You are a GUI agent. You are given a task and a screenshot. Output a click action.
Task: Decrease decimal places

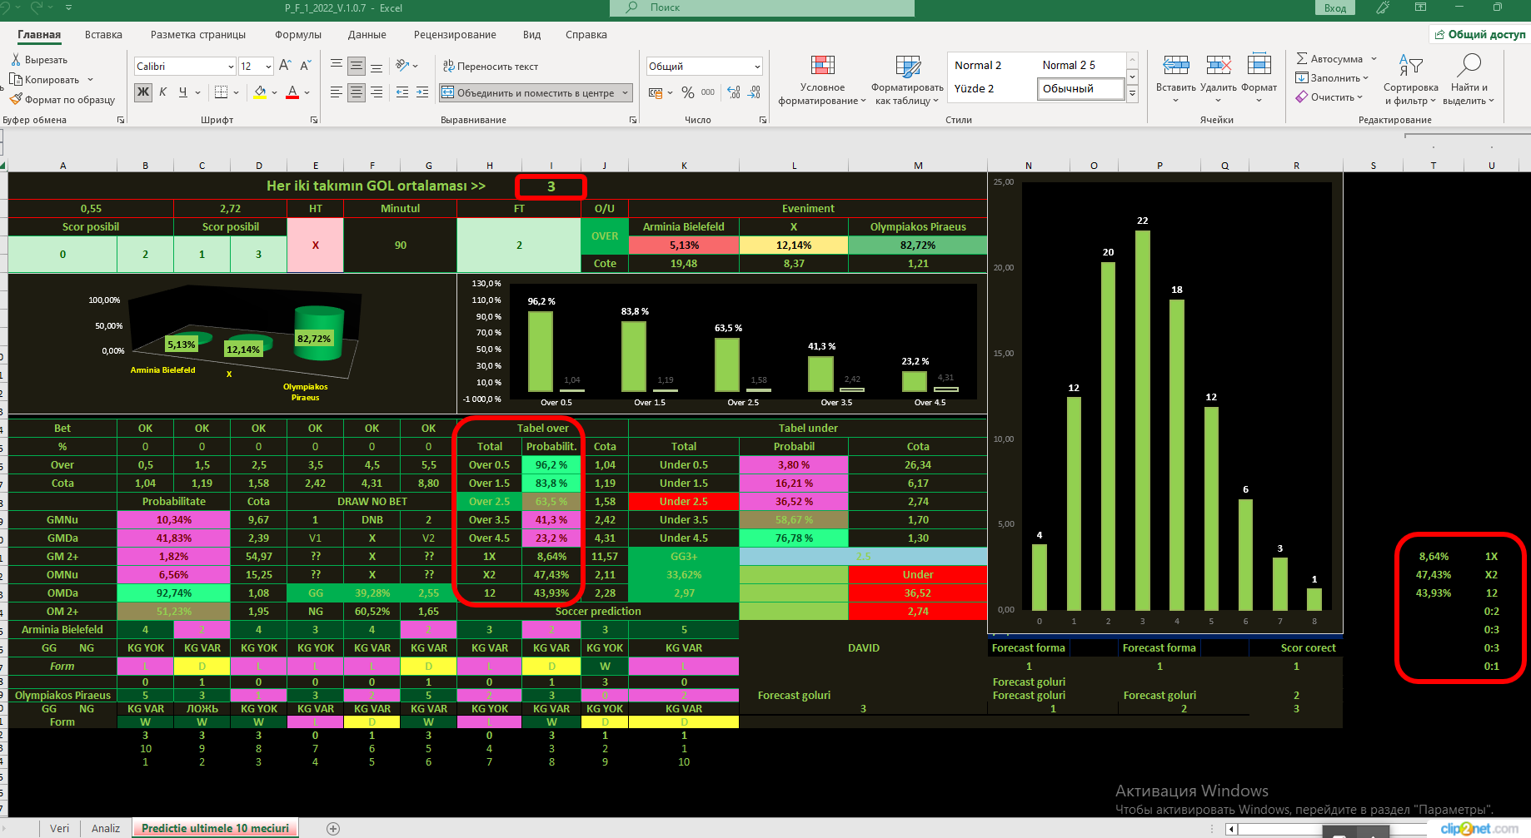(754, 92)
